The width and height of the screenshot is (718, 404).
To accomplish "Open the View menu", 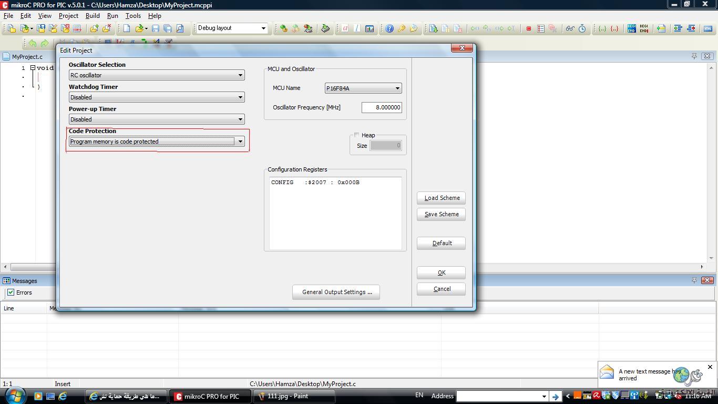I will (45, 16).
